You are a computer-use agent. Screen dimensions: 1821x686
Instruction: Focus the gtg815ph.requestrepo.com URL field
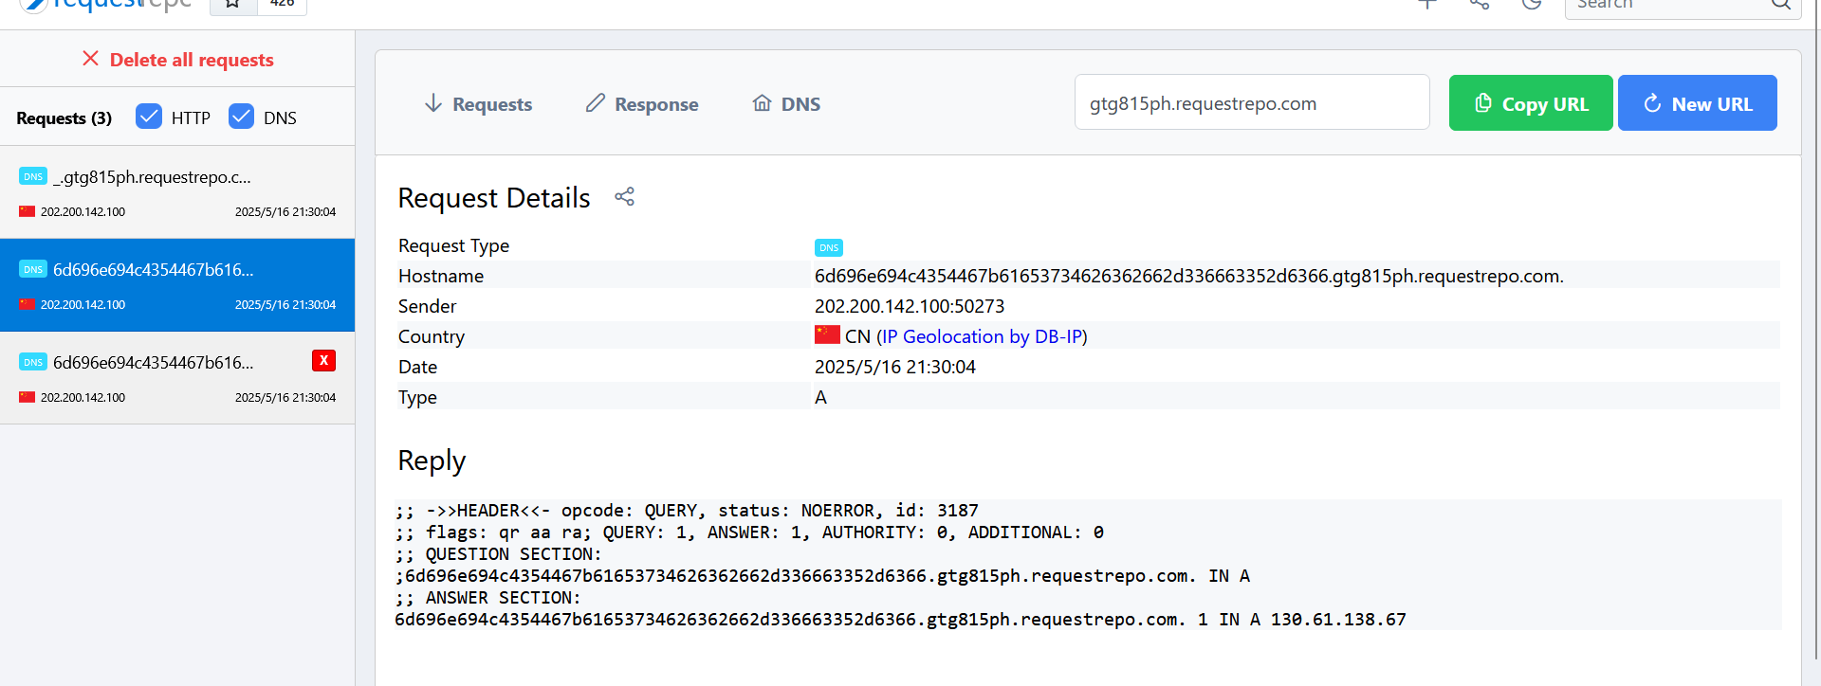point(1252,102)
